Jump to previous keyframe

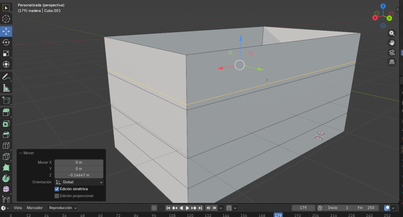175,208
